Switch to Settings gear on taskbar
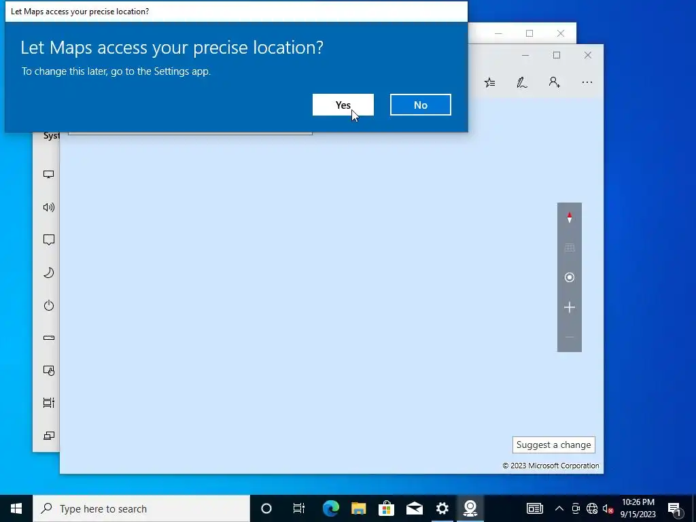Screen dimensions: 696x522 pos(442,508)
